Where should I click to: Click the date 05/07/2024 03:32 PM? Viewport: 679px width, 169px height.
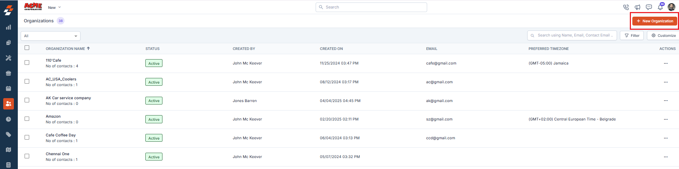tap(340, 157)
